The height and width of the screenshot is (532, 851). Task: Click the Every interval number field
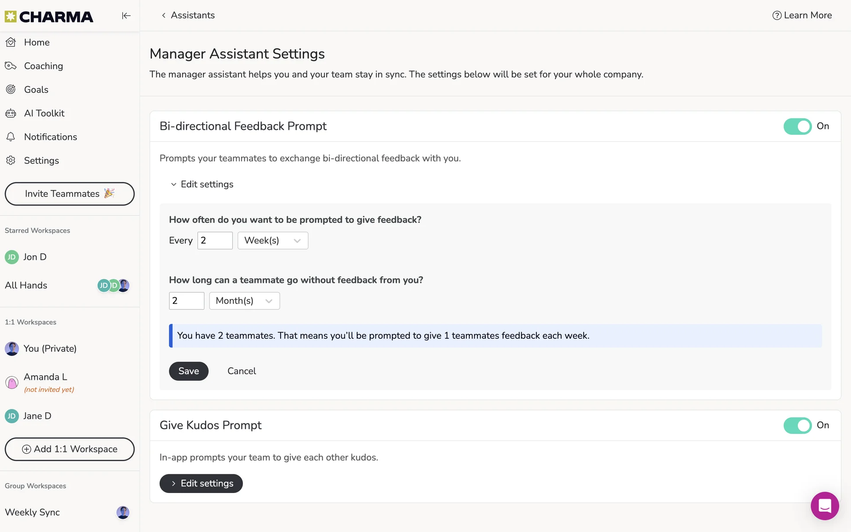click(215, 241)
